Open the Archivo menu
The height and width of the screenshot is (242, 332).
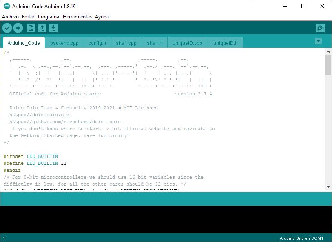[x=10, y=17]
